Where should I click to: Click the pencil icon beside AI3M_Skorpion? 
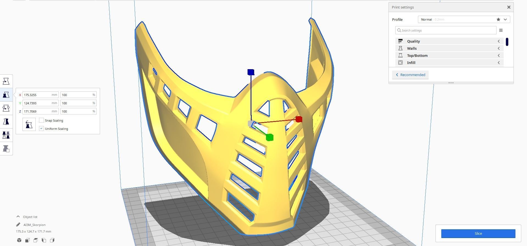pyautogui.click(x=18, y=225)
